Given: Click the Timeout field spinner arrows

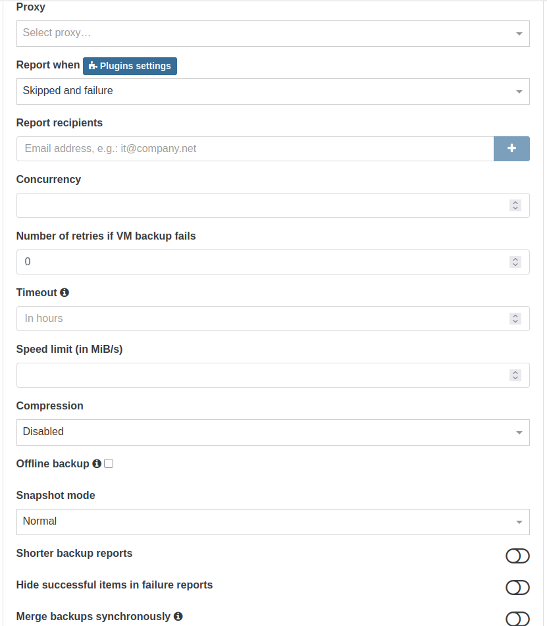Looking at the screenshot, I should [x=515, y=319].
